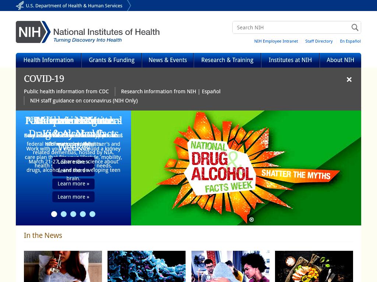
Task: Select the first carousel slide dot
Action: [54, 214]
